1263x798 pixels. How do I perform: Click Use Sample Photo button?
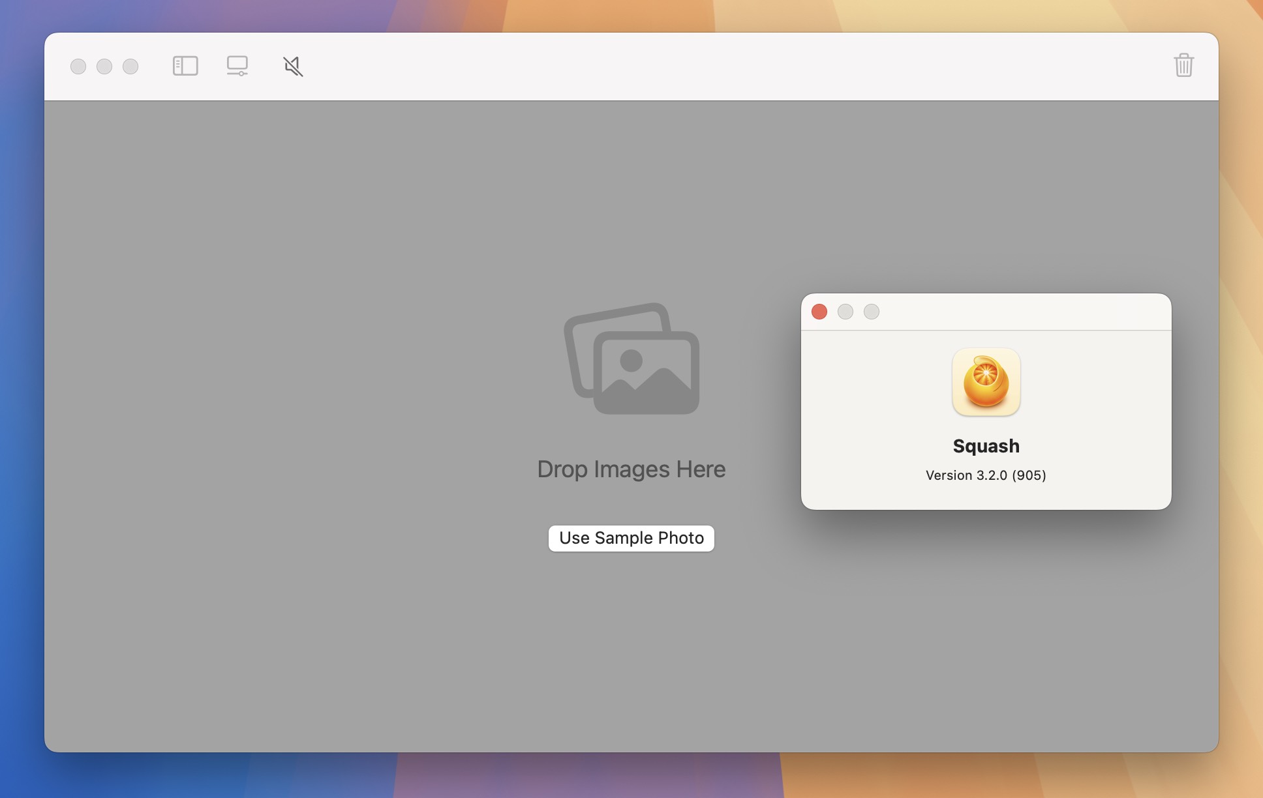point(631,538)
